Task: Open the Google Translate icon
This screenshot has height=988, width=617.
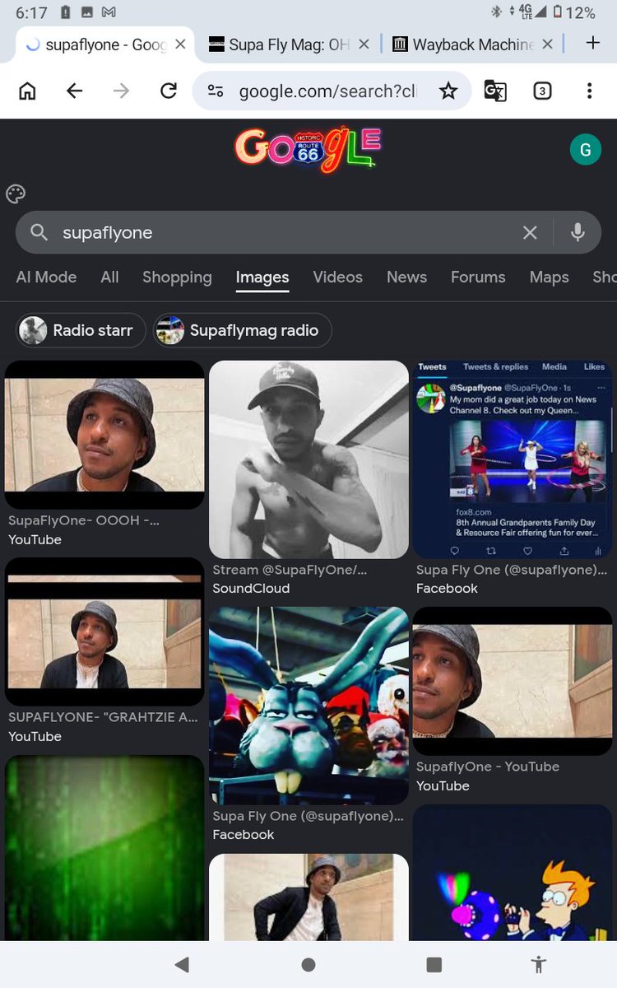Action: [x=495, y=91]
